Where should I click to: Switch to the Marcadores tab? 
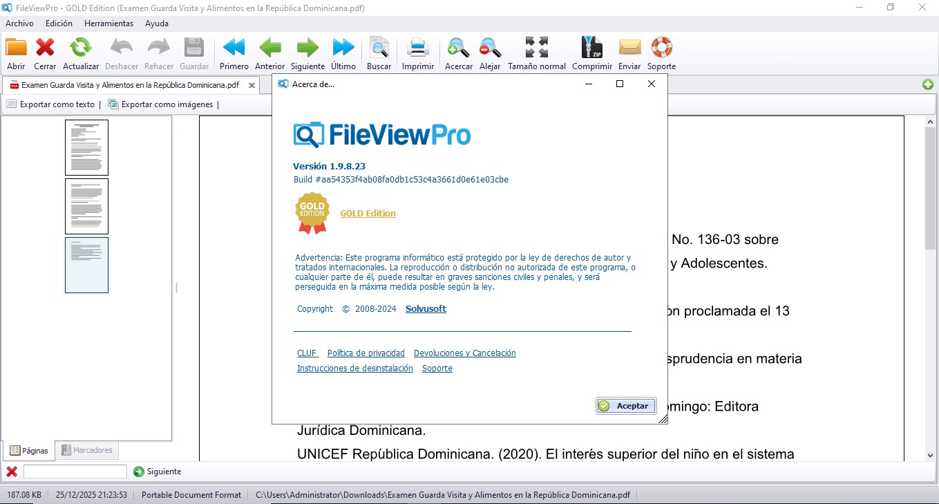87,450
